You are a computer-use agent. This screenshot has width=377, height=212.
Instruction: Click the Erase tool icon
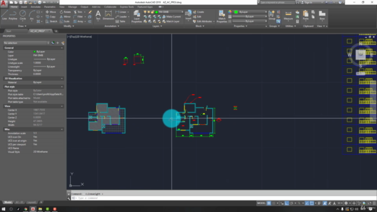point(90,12)
